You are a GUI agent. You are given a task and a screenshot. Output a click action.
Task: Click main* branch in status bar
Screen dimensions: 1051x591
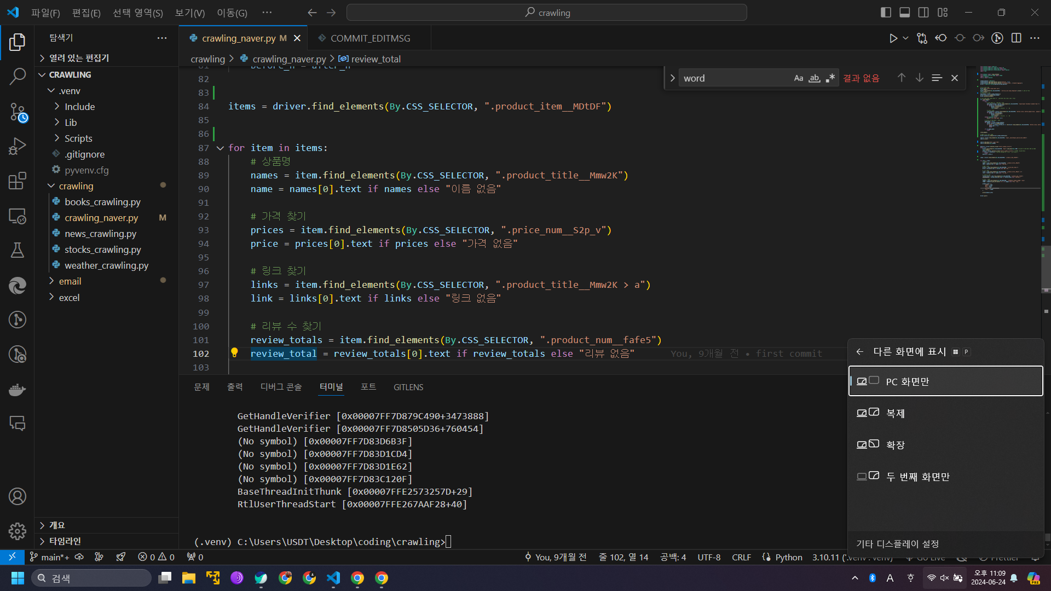(50, 557)
